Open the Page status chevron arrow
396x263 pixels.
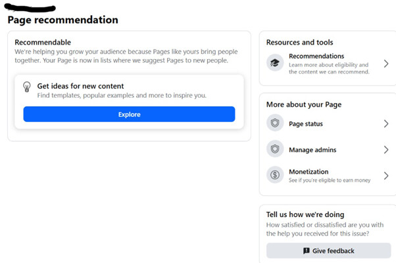386,123
